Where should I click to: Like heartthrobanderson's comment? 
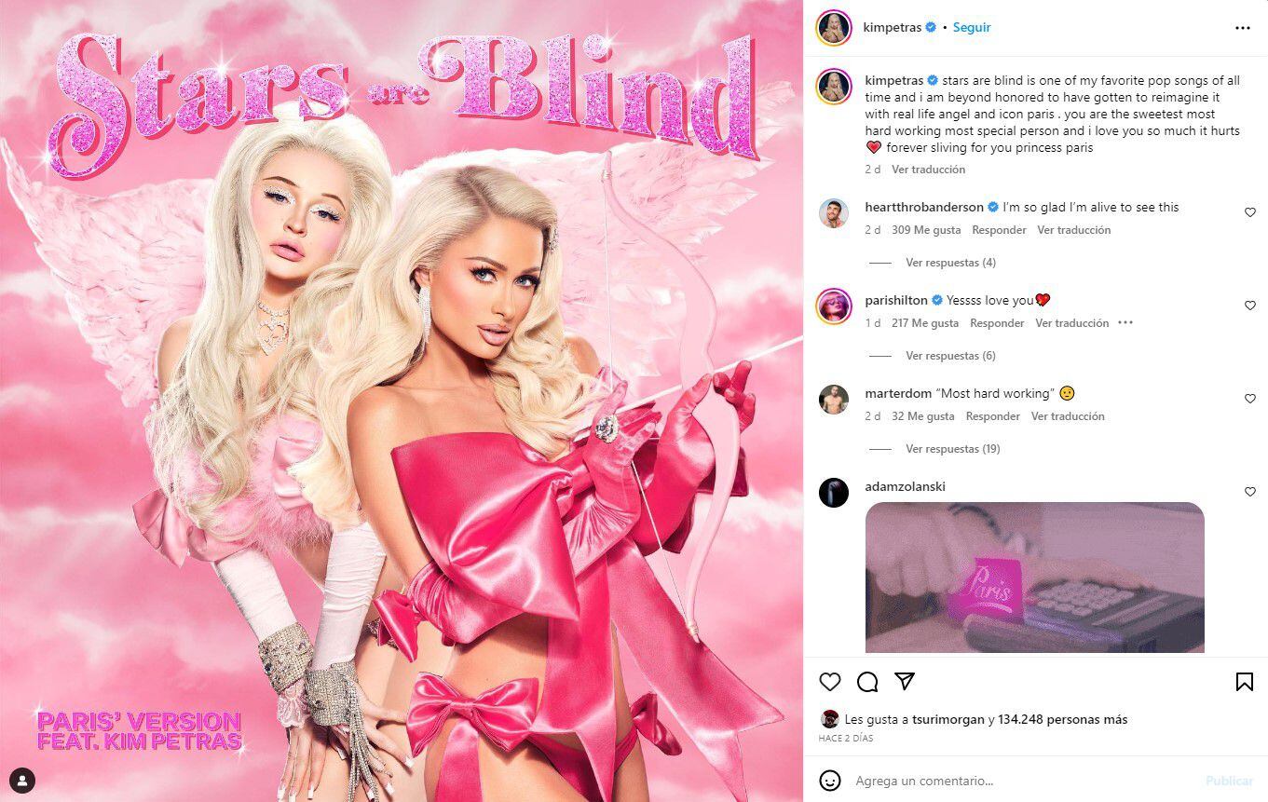[1250, 212]
